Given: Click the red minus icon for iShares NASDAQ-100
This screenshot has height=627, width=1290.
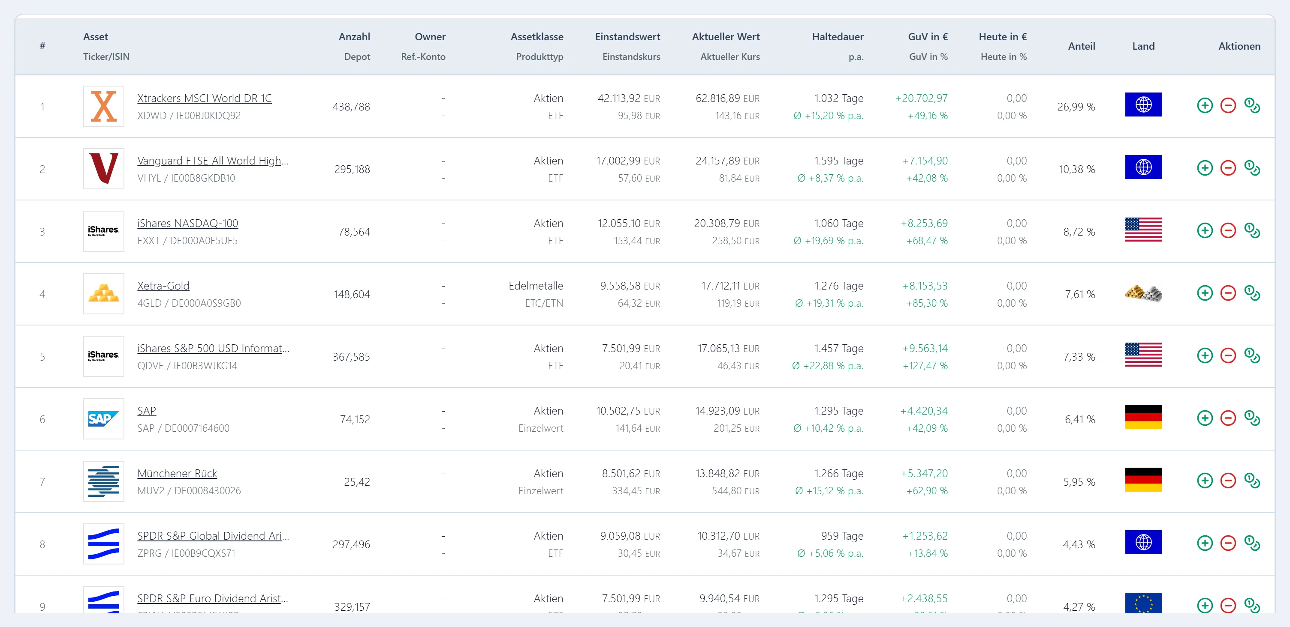Looking at the screenshot, I should pyautogui.click(x=1228, y=230).
